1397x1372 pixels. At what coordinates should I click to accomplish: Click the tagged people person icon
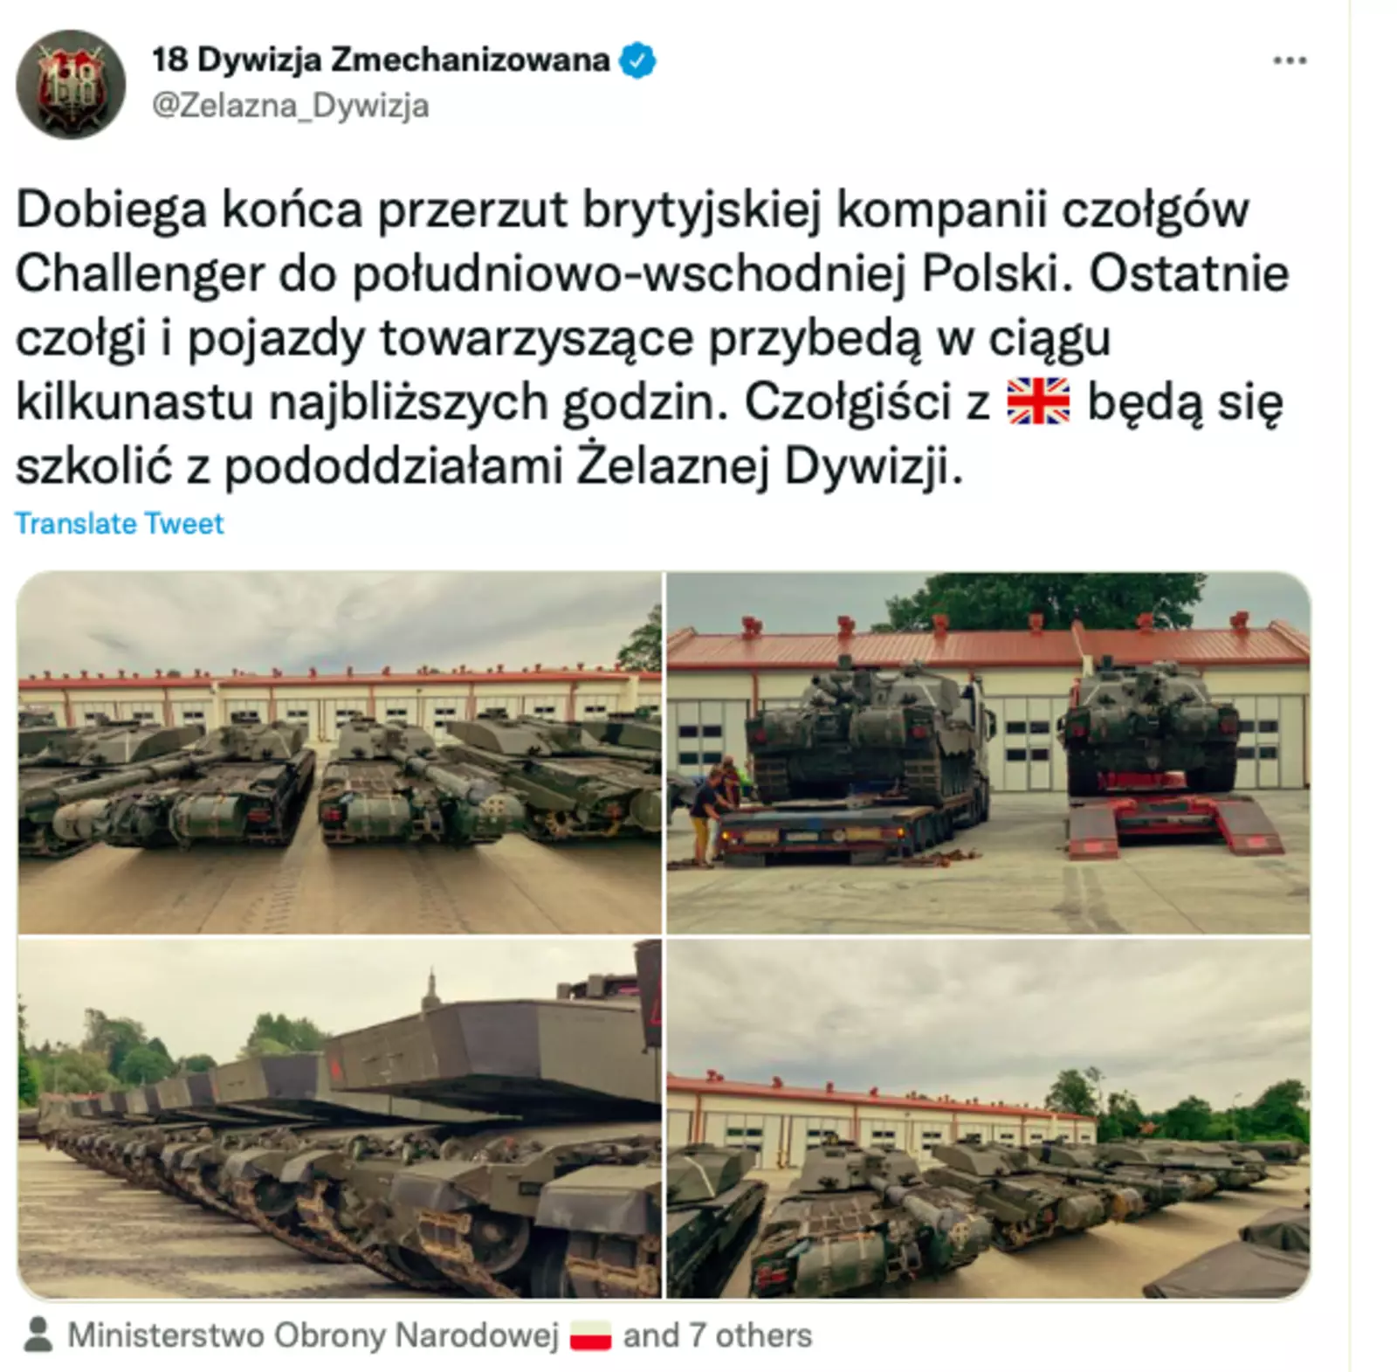(x=38, y=1335)
